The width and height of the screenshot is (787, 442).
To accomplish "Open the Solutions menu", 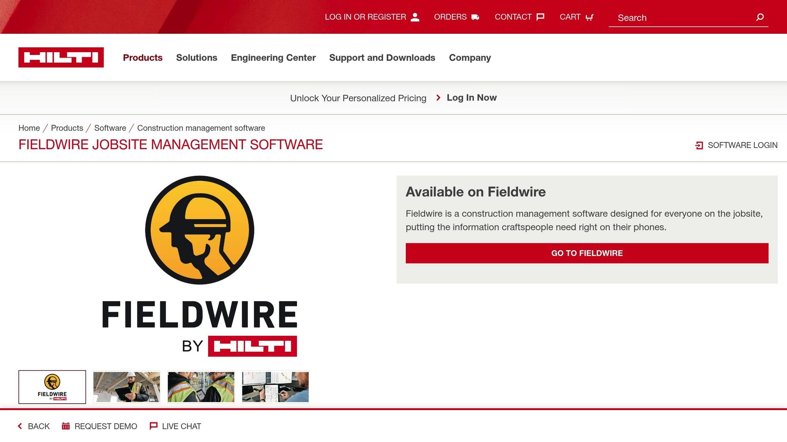I will tap(197, 58).
